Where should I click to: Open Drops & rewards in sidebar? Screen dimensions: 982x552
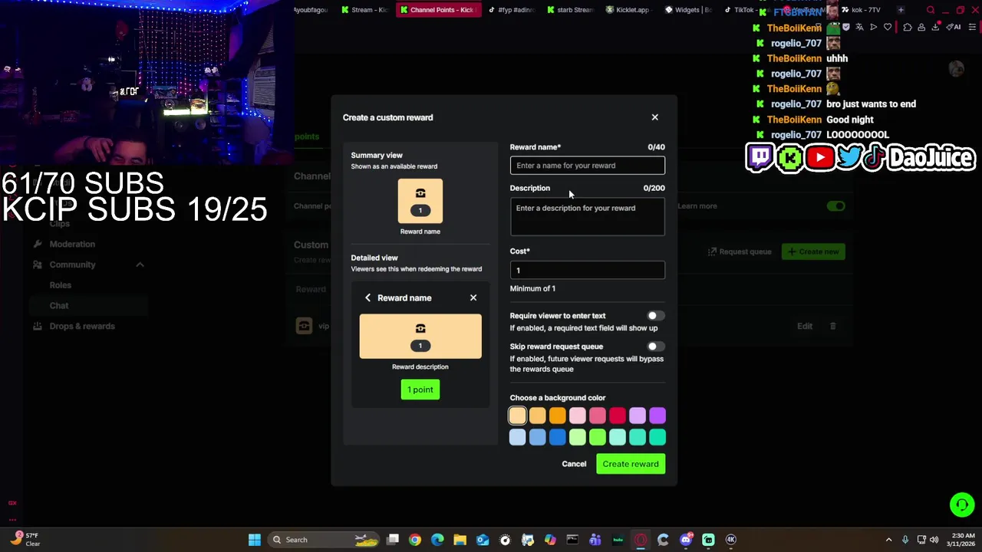82,326
